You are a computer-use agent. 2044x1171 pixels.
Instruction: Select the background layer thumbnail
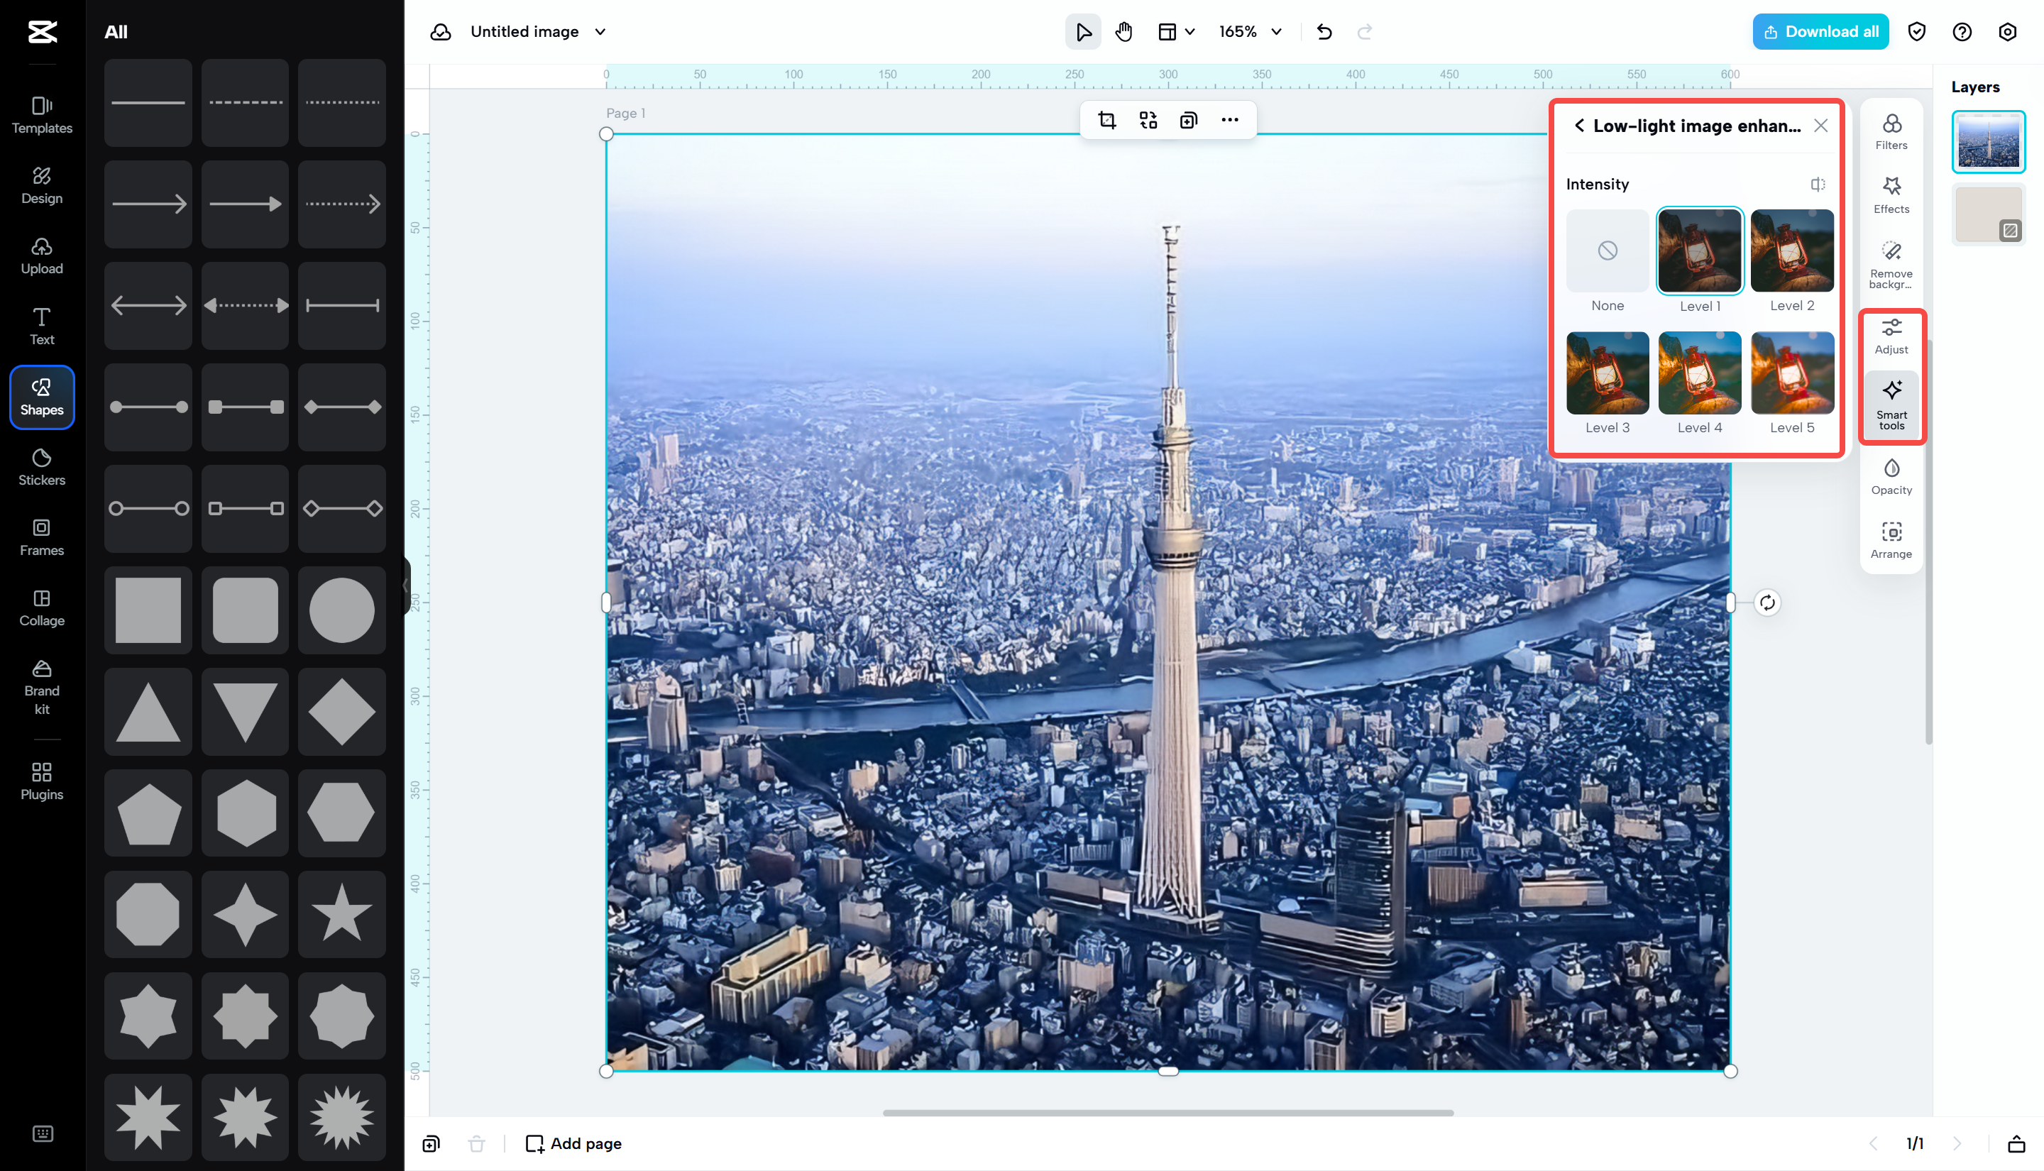point(1988,214)
